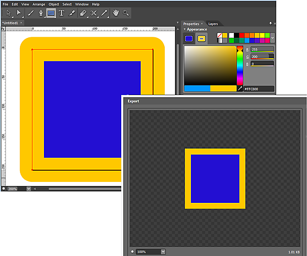This screenshot has height=256, width=307.
Task: Open the Object menu
Action: [x=54, y=4]
